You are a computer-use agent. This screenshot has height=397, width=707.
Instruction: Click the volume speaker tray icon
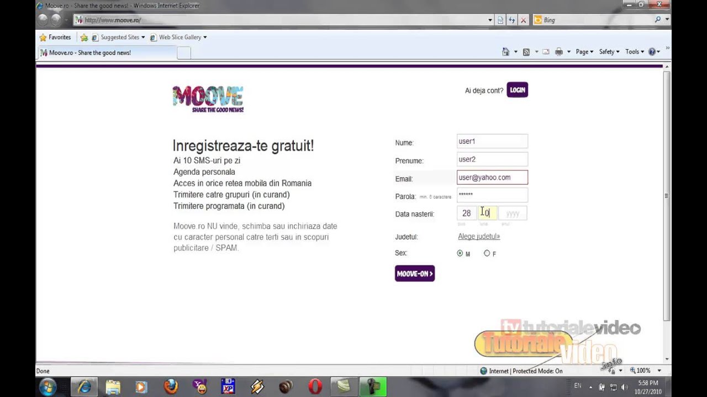tap(625, 387)
